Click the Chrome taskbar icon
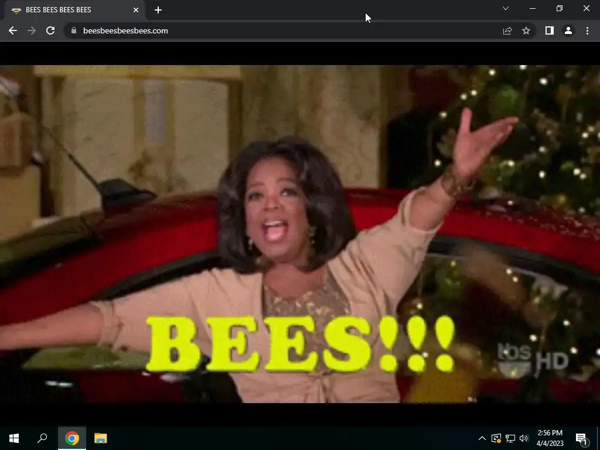The width and height of the screenshot is (600, 450). (x=72, y=438)
